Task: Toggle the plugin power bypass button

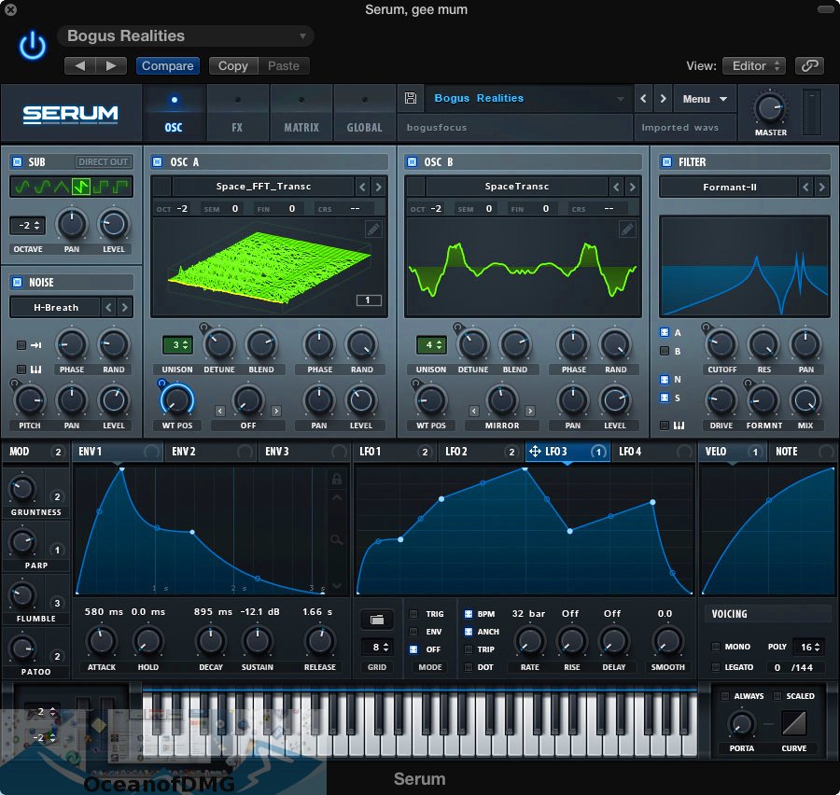Action: point(33,45)
